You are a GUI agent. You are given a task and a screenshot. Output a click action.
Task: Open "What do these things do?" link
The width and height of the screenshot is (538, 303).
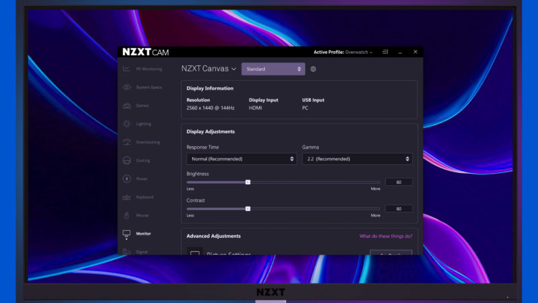click(386, 236)
